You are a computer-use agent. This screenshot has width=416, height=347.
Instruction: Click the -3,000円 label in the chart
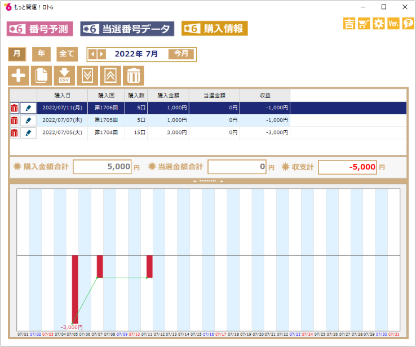coord(72,327)
